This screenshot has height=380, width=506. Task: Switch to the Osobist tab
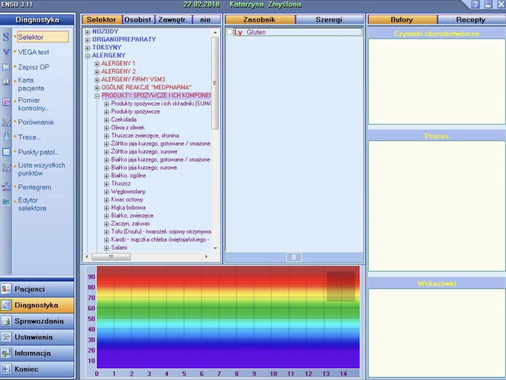(138, 20)
